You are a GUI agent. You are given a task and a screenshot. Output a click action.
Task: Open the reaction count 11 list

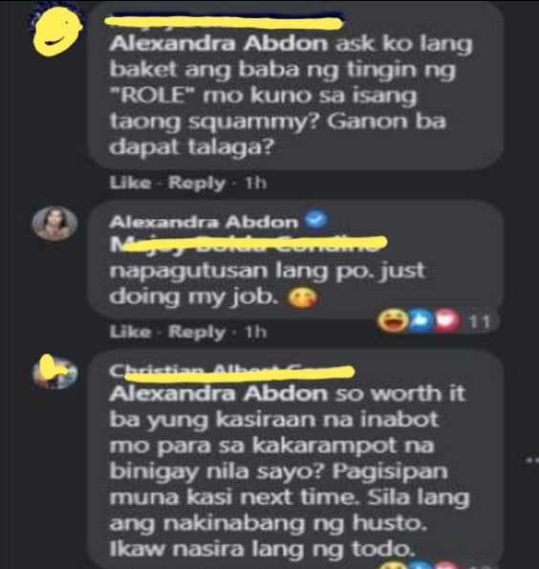(x=480, y=321)
